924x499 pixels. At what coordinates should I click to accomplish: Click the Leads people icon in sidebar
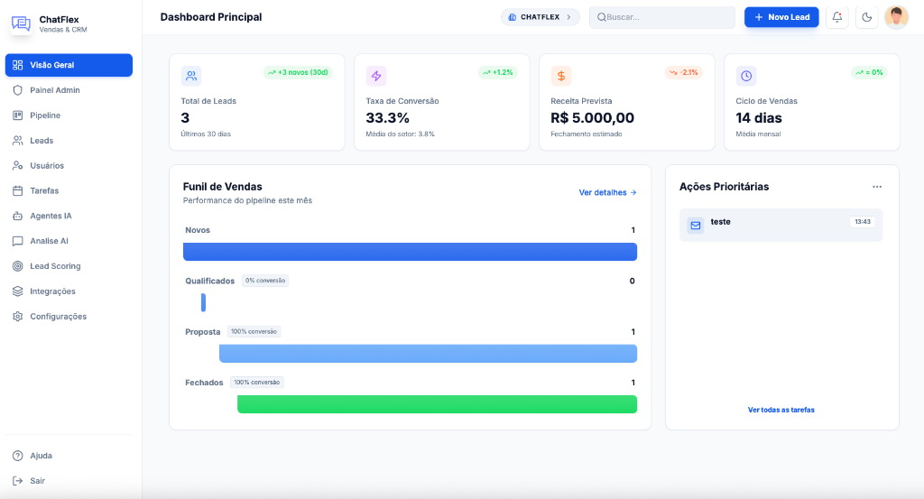point(18,140)
